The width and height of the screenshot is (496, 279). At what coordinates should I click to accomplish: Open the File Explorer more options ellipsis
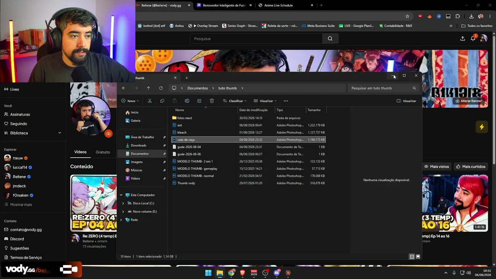coord(286,101)
